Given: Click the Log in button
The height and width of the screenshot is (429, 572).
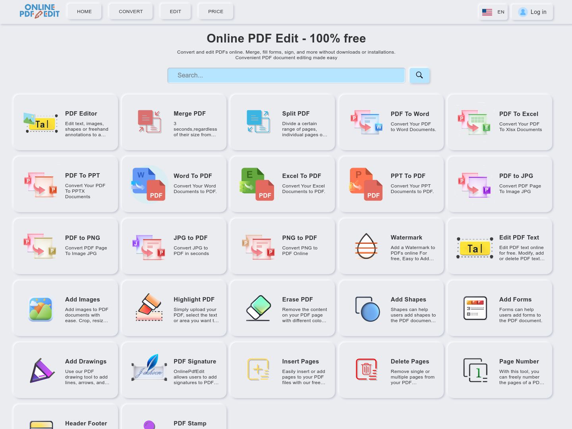Looking at the screenshot, I should (532, 12).
